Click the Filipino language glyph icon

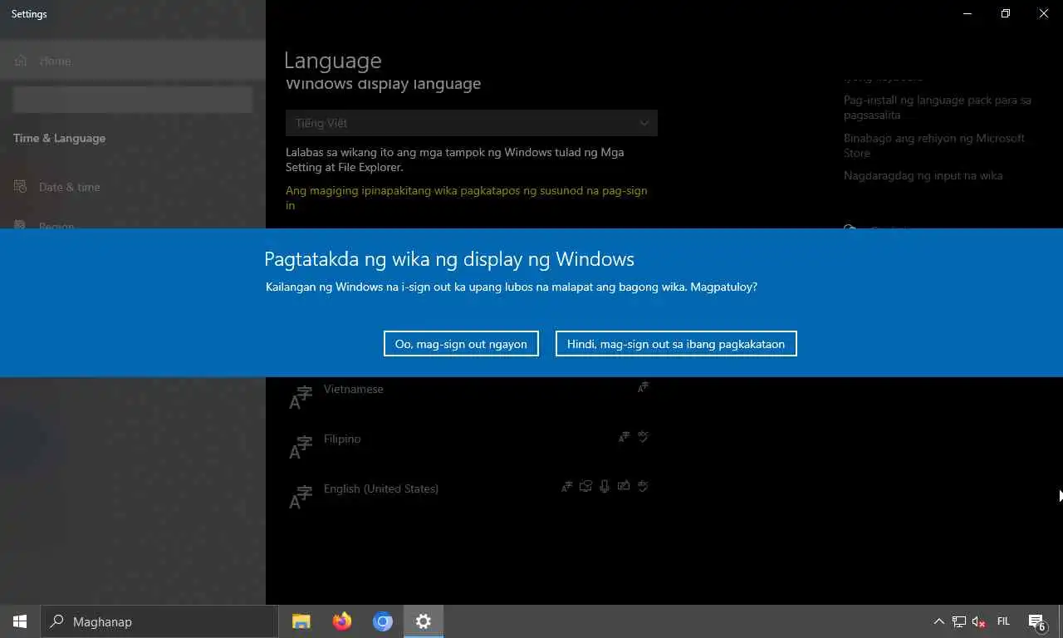pyautogui.click(x=300, y=447)
